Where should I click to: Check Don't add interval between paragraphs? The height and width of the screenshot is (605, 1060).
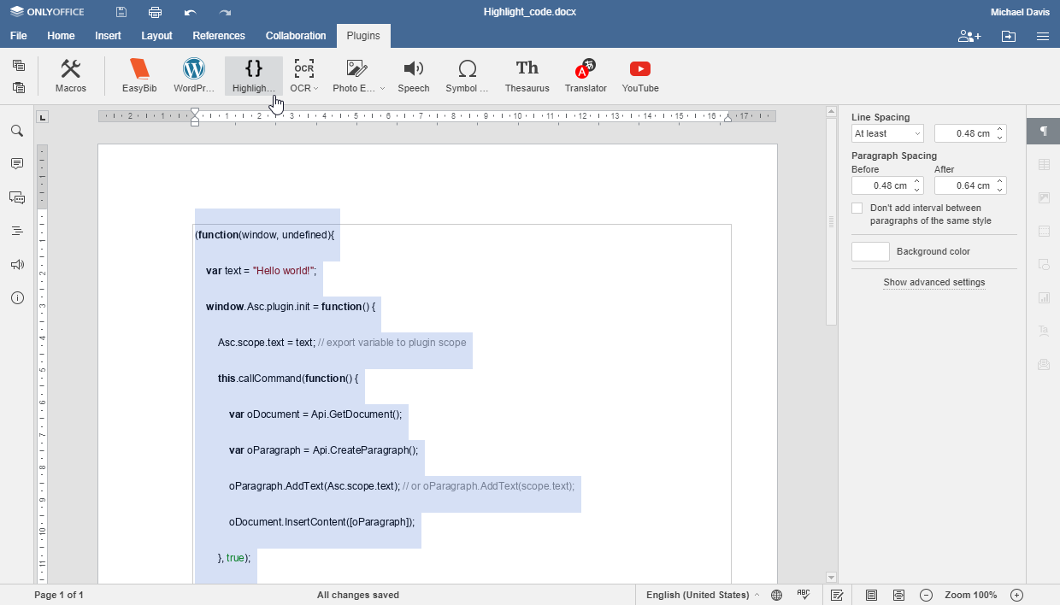[x=857, y=209]
